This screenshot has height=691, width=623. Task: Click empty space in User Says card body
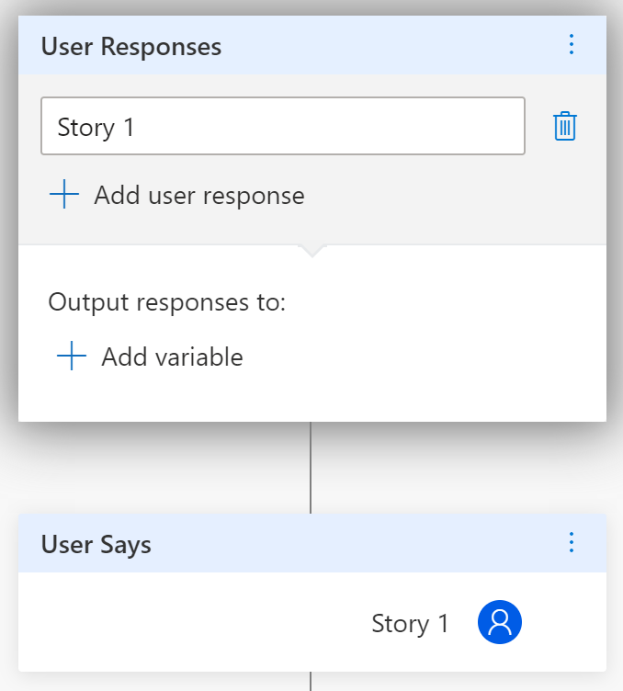pos(184,623)
